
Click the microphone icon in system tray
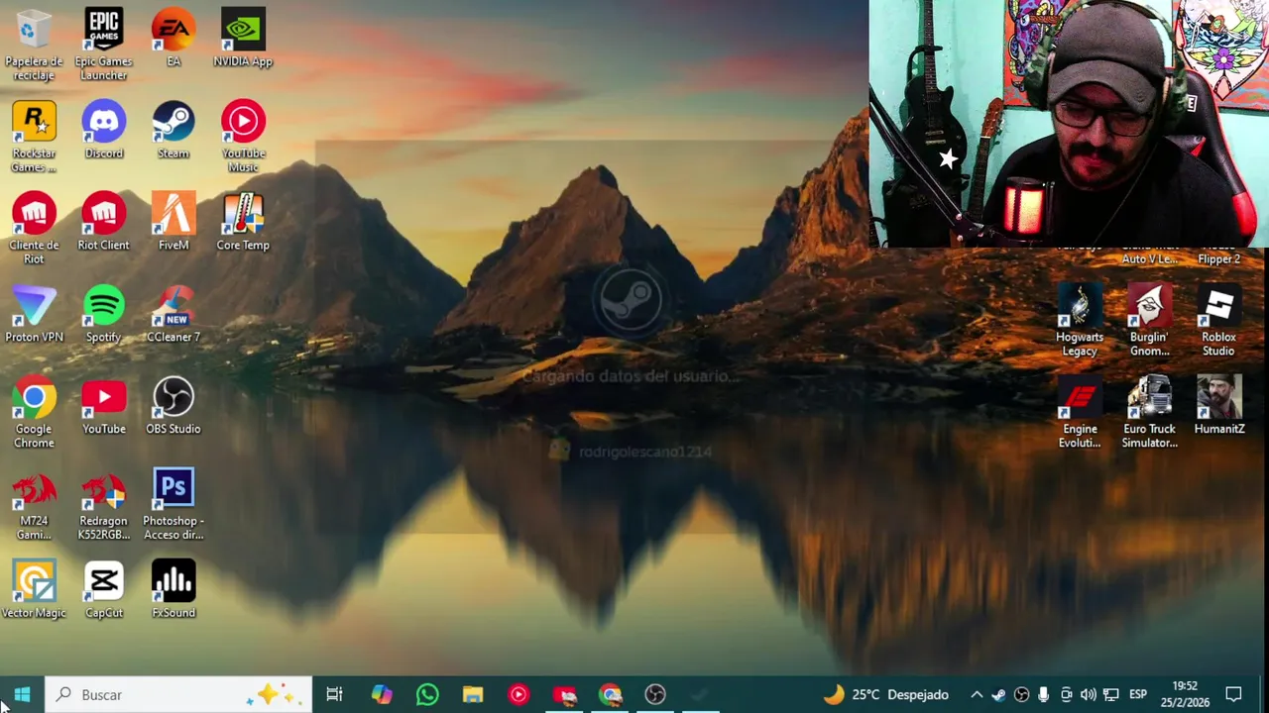click(1044, 694)
